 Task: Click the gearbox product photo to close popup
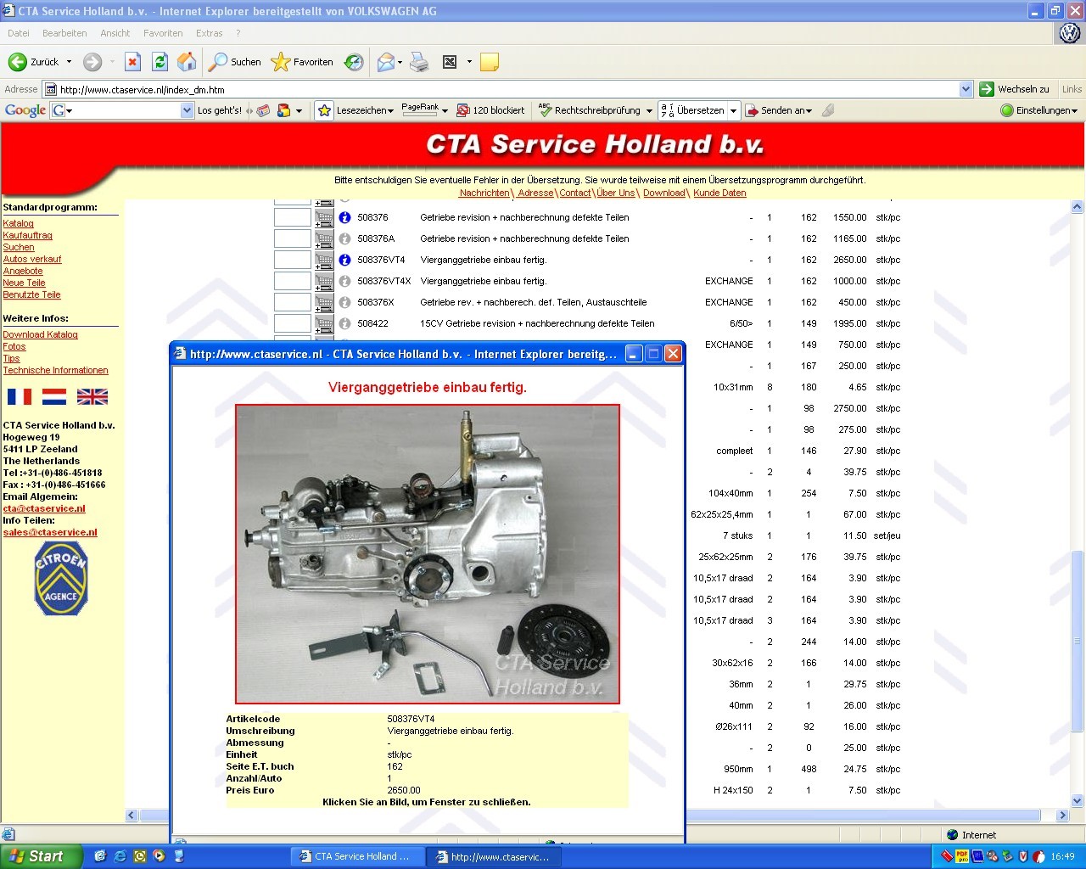(427, 553)
